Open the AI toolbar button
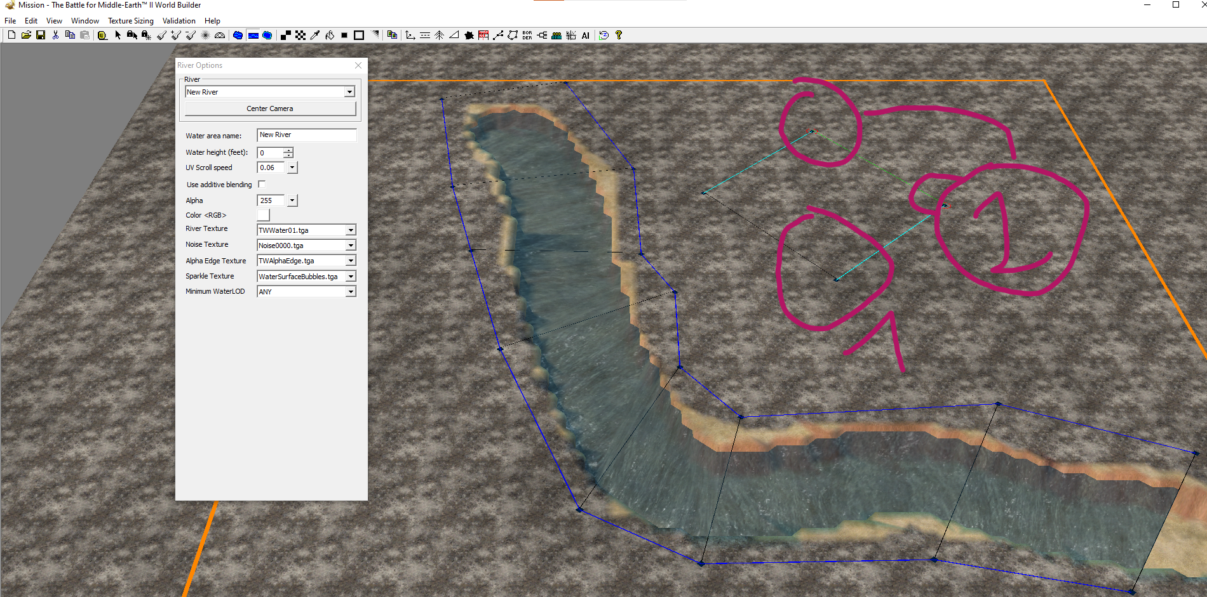This screenshot has height=597, width=1207. tap(586, 35)
